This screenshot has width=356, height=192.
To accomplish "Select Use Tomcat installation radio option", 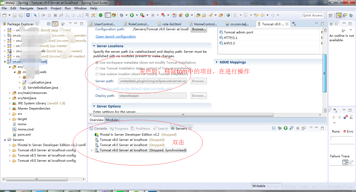I will [x=97, y=68].
